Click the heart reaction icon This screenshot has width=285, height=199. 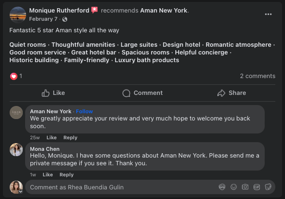click(14, 76)
